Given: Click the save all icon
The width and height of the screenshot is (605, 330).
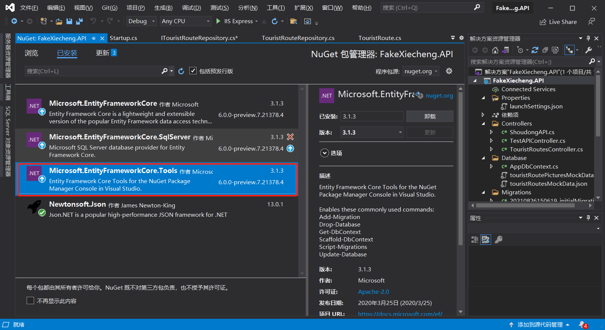Looking at the screenshot, I should point(79,21).
